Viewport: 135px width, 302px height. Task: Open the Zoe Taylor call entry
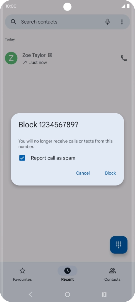click(x=67, y=58)
